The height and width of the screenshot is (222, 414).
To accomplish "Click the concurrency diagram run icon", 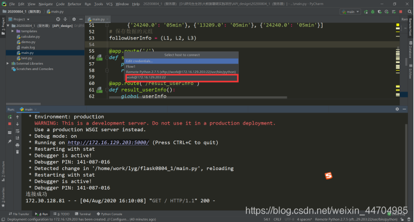I will 394,12.
